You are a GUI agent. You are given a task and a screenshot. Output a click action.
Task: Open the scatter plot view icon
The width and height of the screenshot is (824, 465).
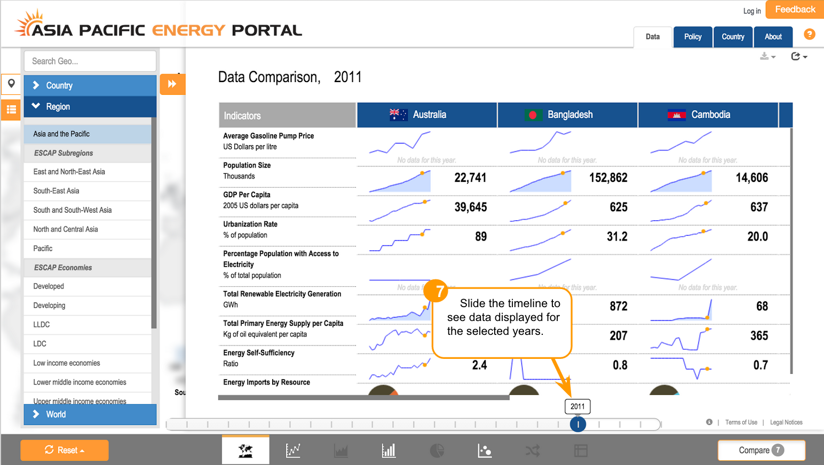pos(485,451)
